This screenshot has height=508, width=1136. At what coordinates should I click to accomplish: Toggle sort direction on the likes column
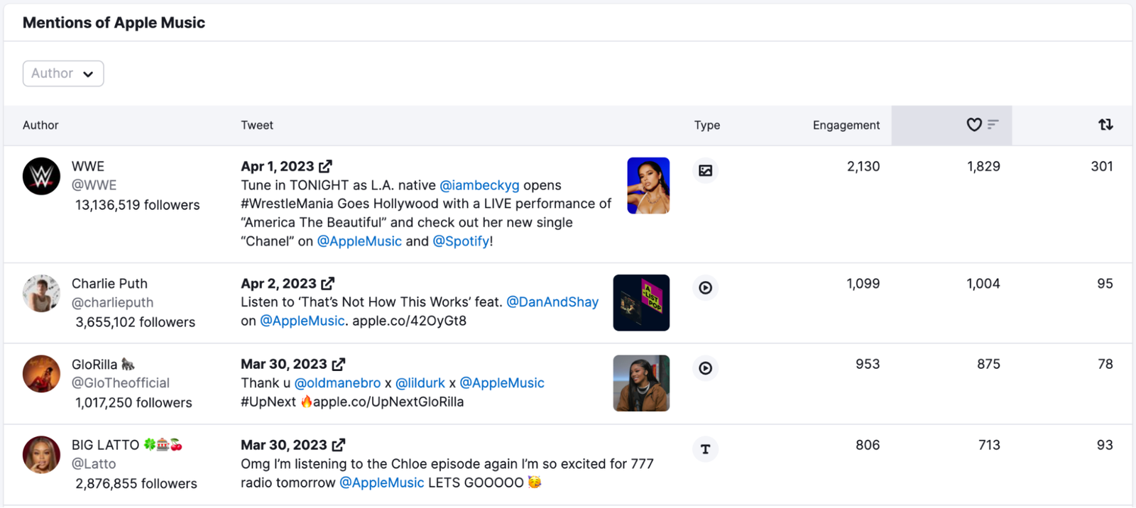click(x=981, y=125)
